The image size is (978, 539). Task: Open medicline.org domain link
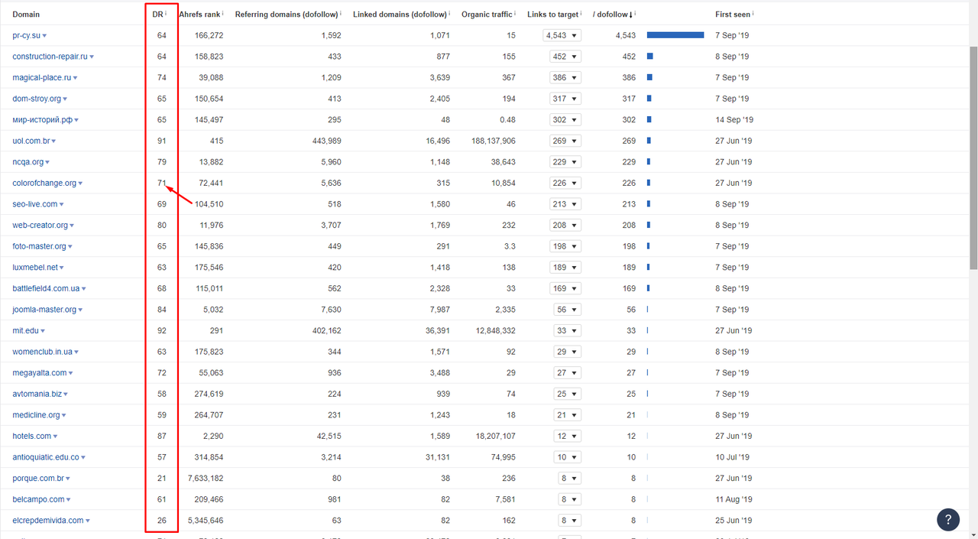tap(36, 415)
